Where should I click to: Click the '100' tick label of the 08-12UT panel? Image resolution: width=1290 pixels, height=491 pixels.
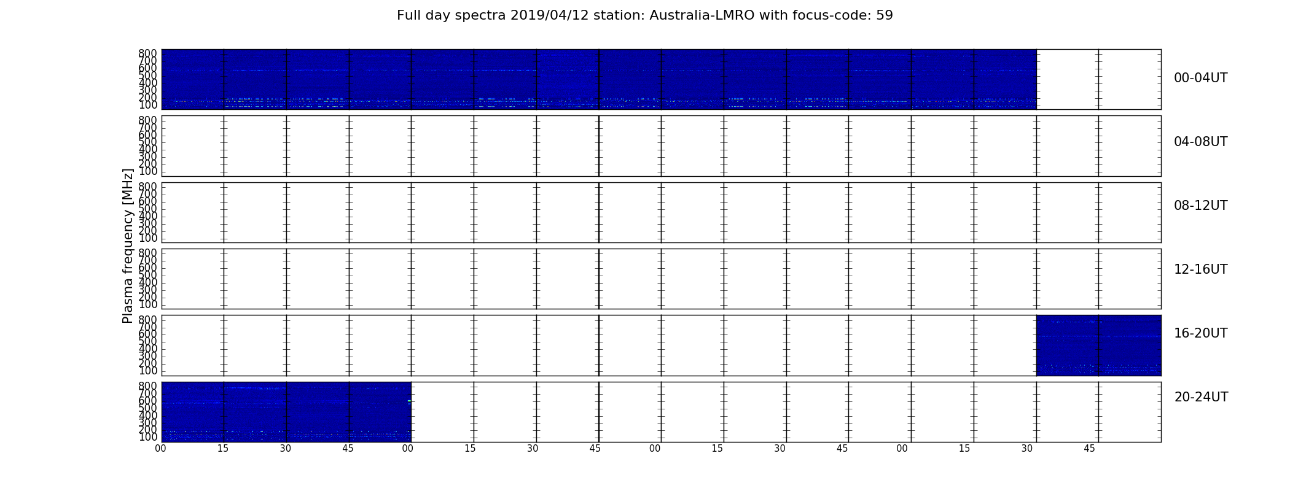point(148,238)
